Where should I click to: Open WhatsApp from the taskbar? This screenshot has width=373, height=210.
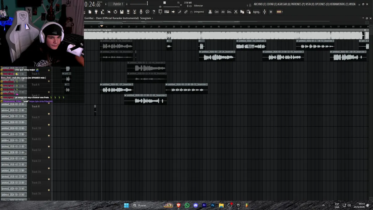tap(187, 205)
